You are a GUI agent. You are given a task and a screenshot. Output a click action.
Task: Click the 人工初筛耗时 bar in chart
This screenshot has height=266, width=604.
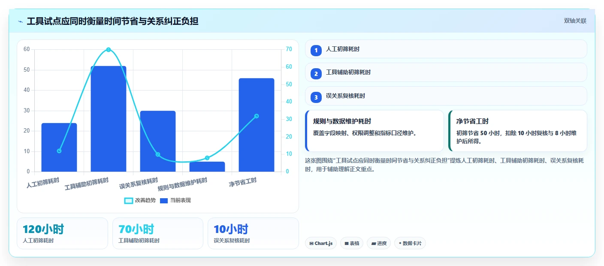tap(59, 148)
